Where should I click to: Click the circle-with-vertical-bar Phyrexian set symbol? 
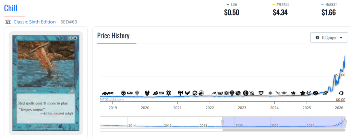click(245, 93)
